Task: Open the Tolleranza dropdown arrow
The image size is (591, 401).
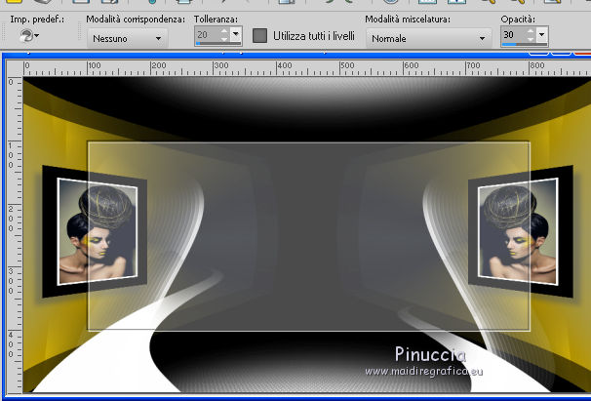Action: tap(236, 34)
